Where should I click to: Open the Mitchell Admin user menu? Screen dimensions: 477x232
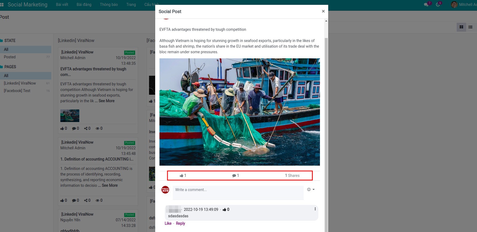coord(464,5)
